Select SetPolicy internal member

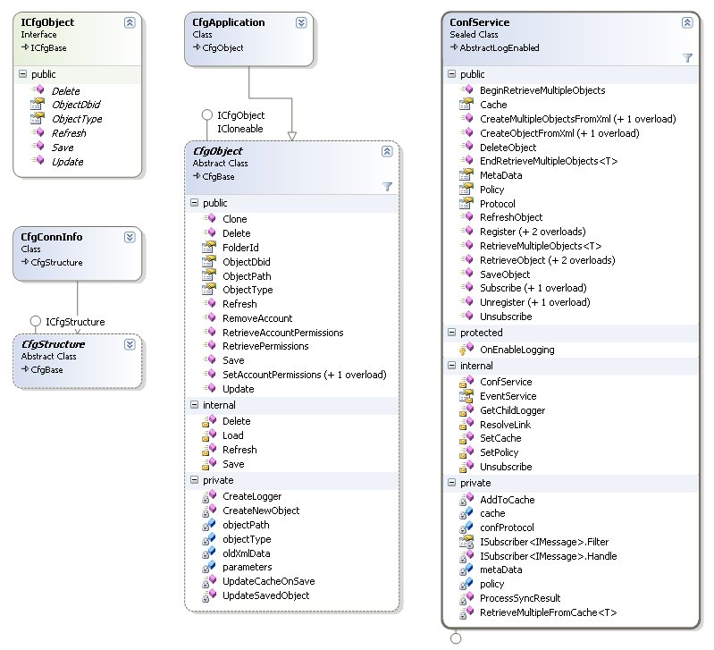(499, 452)
